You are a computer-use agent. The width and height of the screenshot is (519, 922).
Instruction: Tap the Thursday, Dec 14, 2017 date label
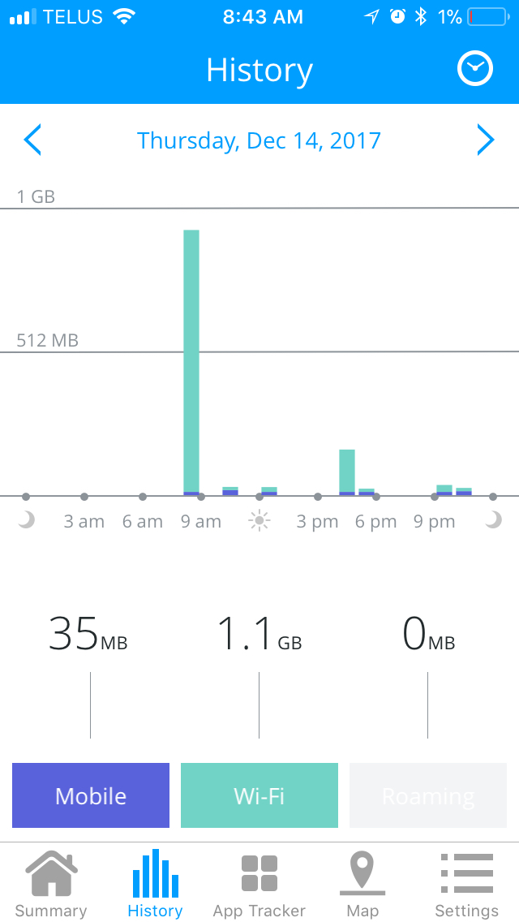click(x=259, y=140)
